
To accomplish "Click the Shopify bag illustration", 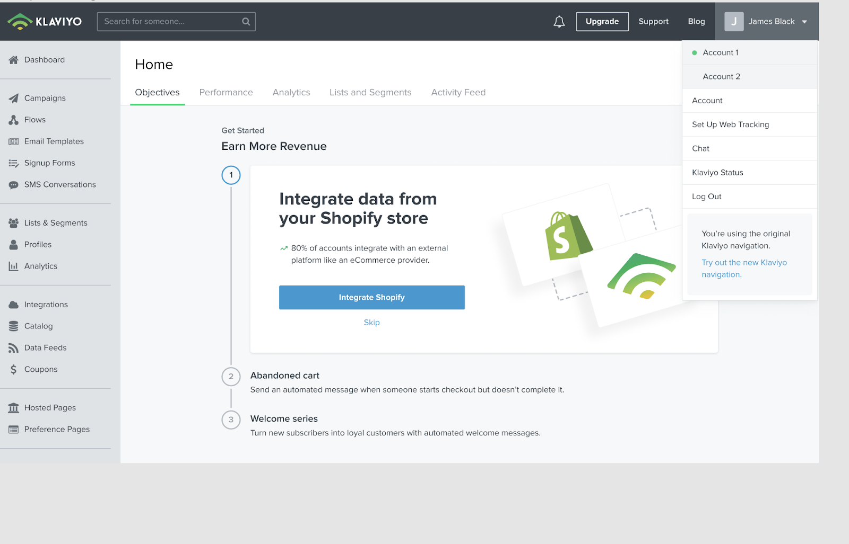I will [x=568, y=236].
